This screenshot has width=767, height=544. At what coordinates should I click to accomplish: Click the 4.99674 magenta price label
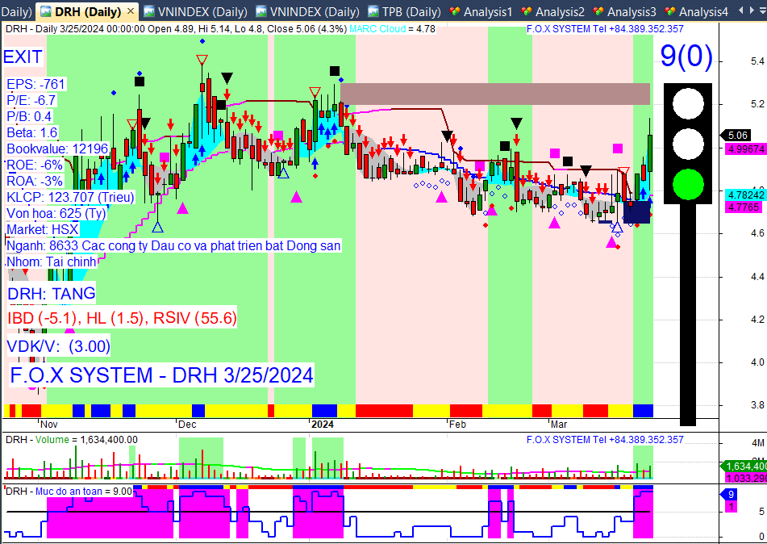click(x=746, y=149)
